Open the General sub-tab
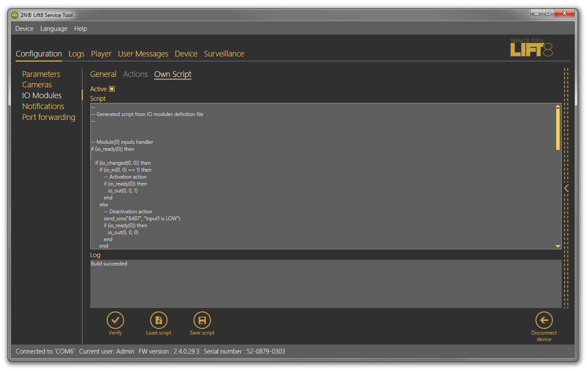The width and height of the screenshot is (587, 371). (x=103, y=74)
